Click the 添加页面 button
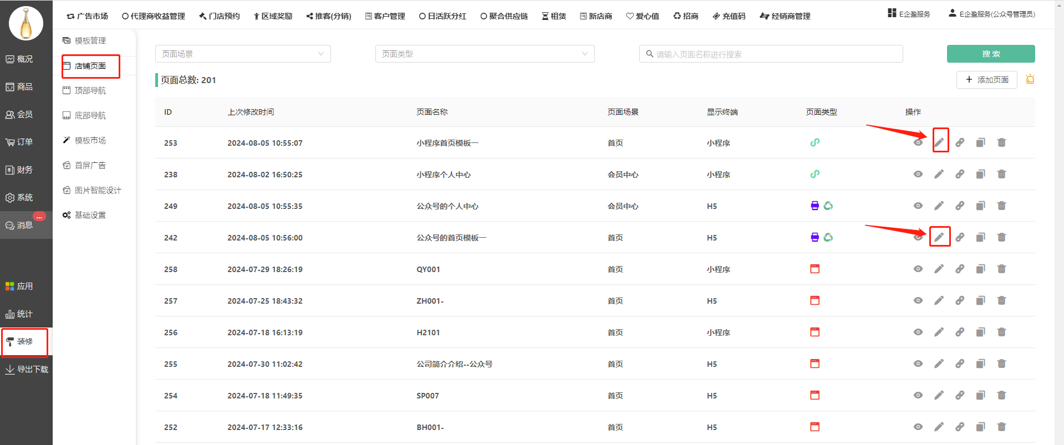 (986, 80)
